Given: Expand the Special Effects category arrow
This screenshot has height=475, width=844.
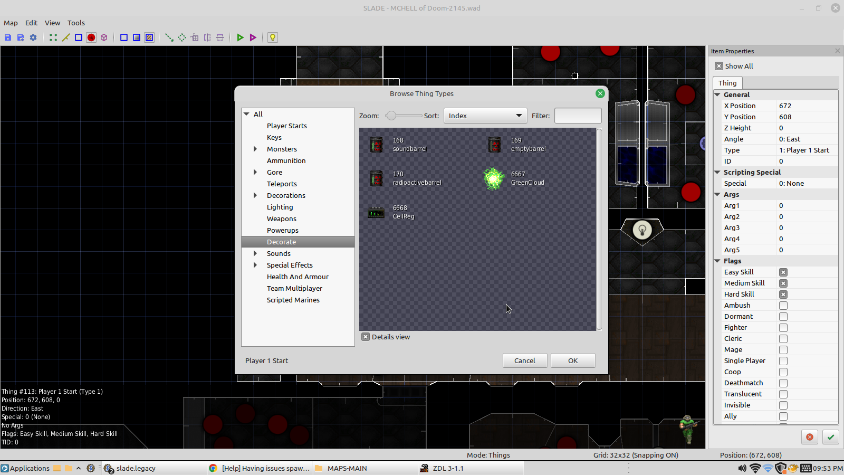Looking at the screenshot, I should (255, 265).
